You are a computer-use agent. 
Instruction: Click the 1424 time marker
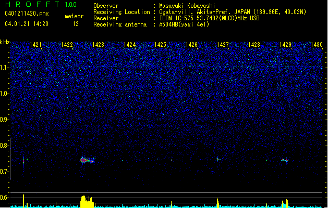tap(129, 45)
